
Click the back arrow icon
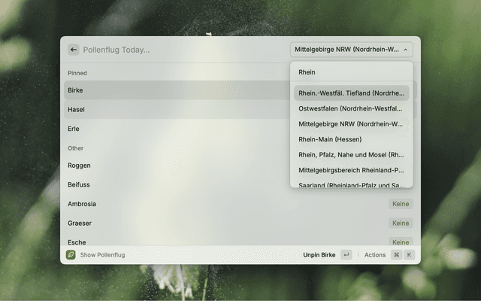(x=74, y=50)
